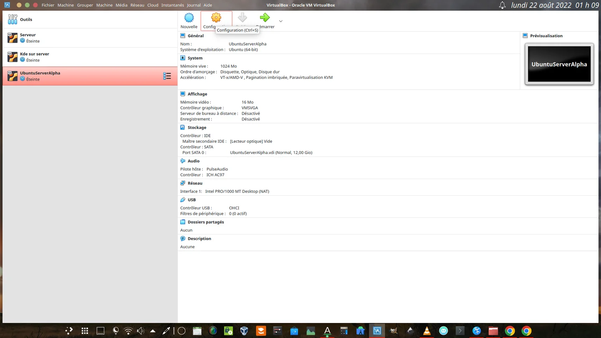Open the UbuntuServerAlpha machine tools menu icon
The height and width of the screenshot is (338, 601).
tap(167, 76)
